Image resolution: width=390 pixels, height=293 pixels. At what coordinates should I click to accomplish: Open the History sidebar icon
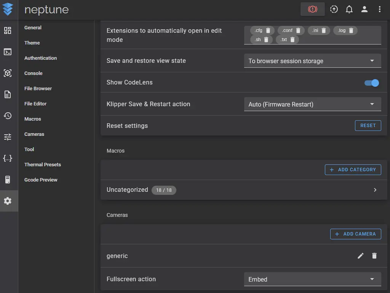(8, 116)
